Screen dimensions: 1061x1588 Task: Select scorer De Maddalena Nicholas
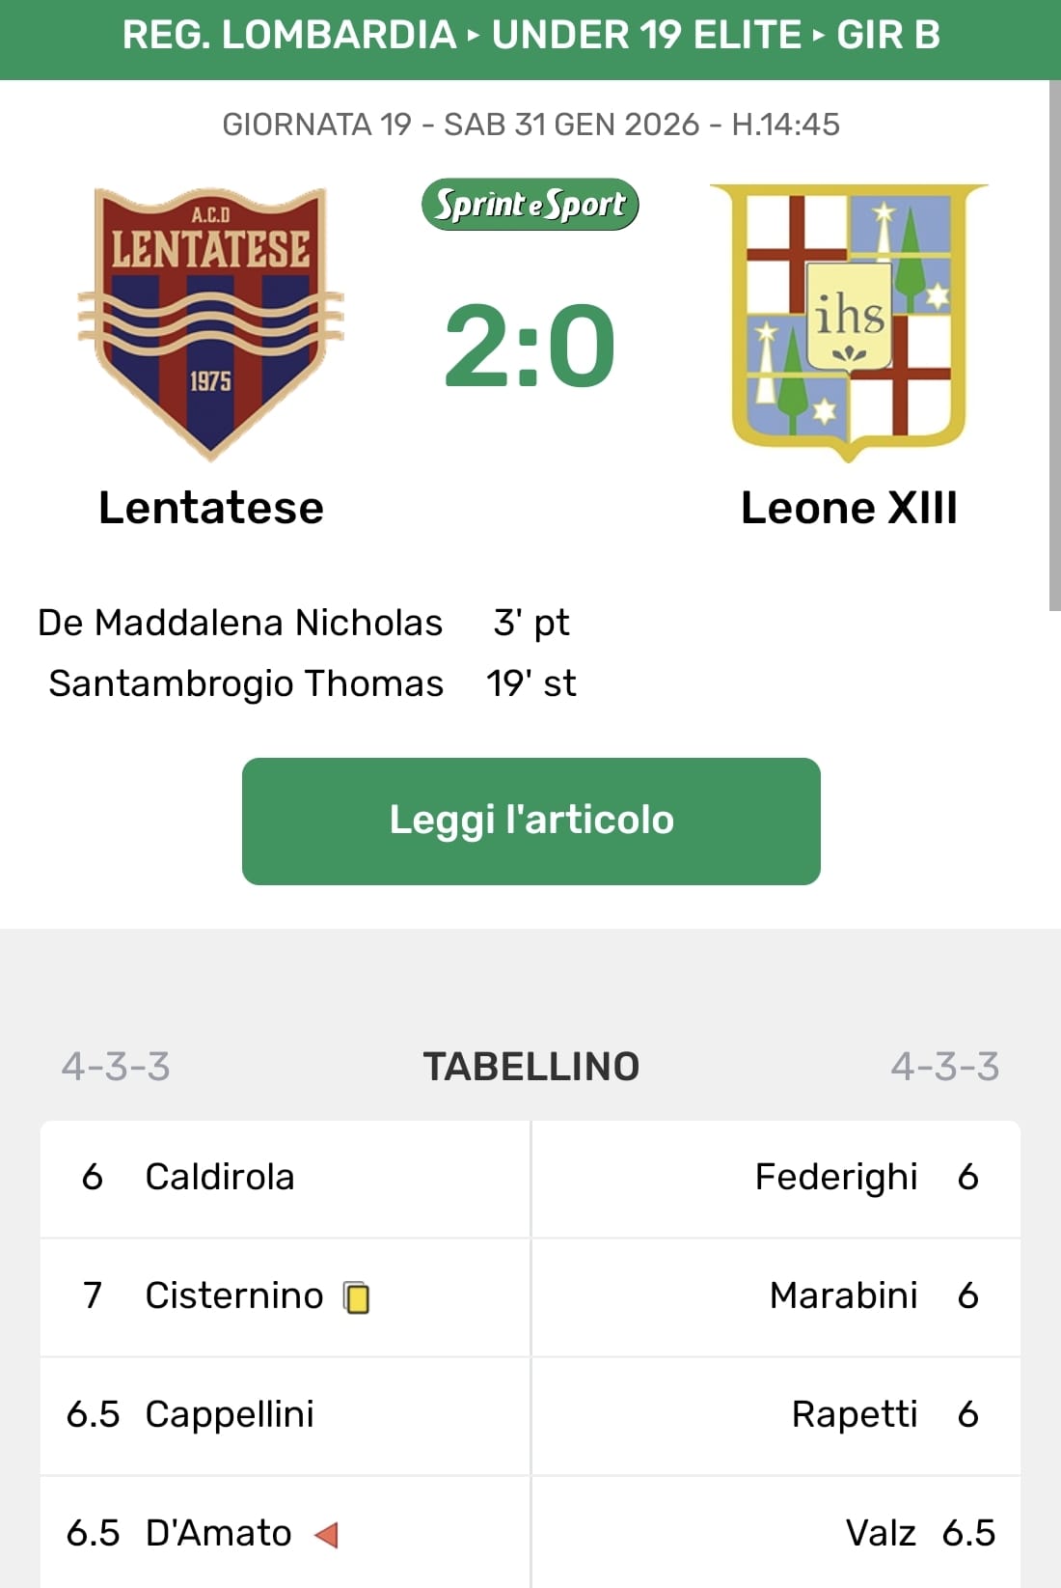pyautogui.click(x=240, y=623)
